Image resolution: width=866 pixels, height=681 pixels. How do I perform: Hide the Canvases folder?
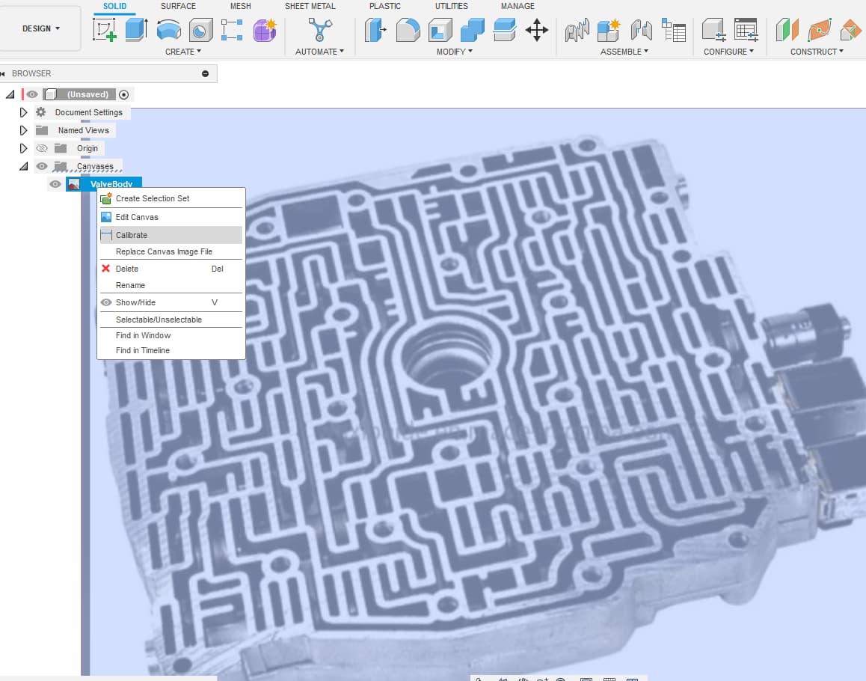coord(41,166)
